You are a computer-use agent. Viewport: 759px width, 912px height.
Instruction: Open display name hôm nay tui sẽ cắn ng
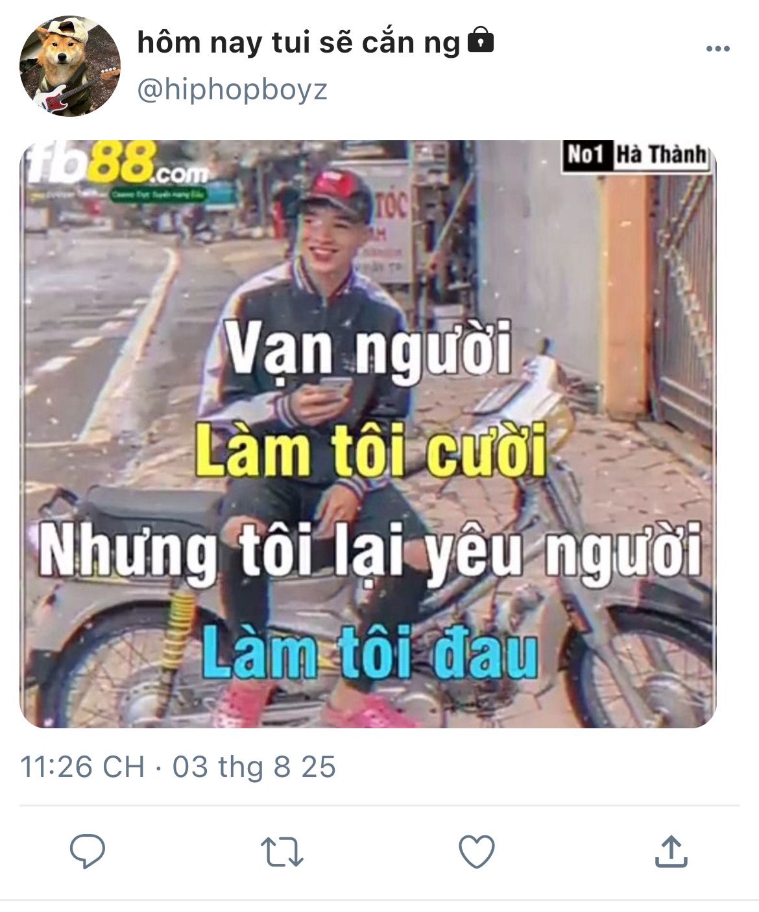pos(298,43)
